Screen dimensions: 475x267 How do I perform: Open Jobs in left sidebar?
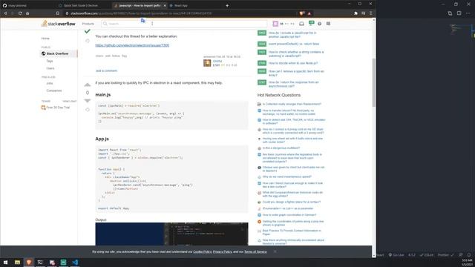[50, 83]
